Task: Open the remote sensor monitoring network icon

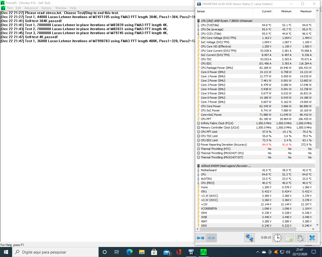Action: [x=250, y=238]
